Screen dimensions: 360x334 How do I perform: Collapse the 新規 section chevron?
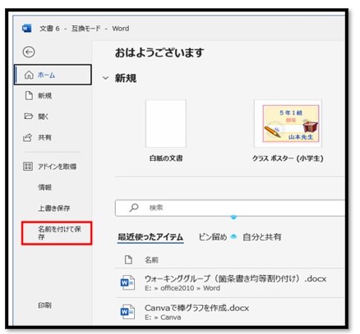click(105, 78)
